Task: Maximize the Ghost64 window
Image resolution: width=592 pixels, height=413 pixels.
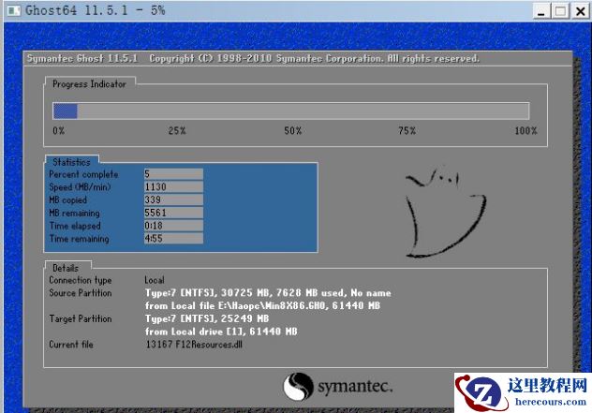Action: (x=560, y=10)
